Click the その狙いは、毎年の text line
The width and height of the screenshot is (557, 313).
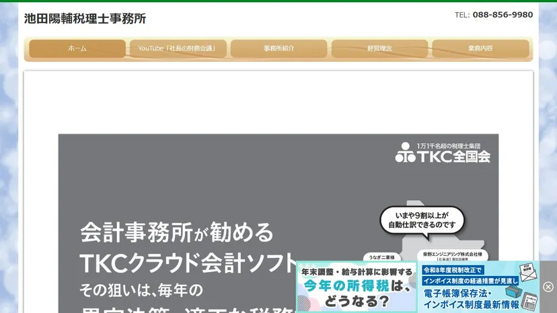(x=141, y=290)
